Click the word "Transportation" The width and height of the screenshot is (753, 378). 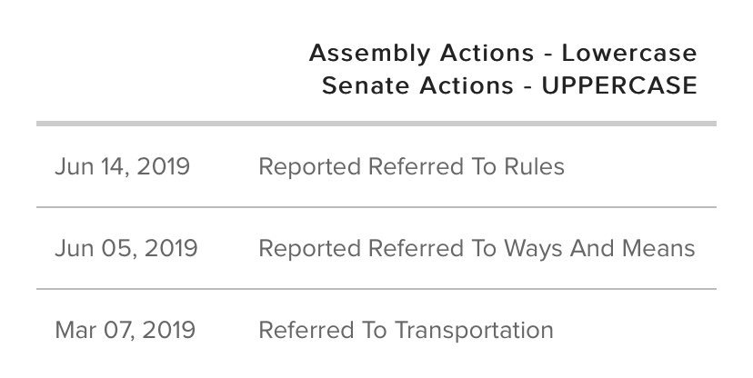[474, 329]
